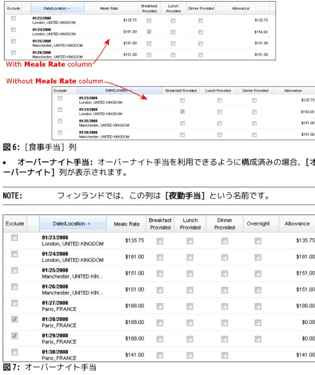Click $0.00 allowance for 01/29/2008
This screenshot has width=315, height=375.
click(x=308, y=338)
